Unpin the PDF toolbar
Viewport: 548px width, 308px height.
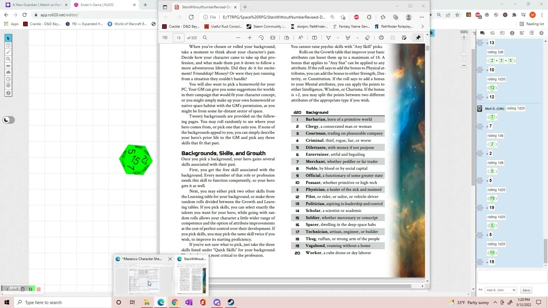(x=418, y=38)
